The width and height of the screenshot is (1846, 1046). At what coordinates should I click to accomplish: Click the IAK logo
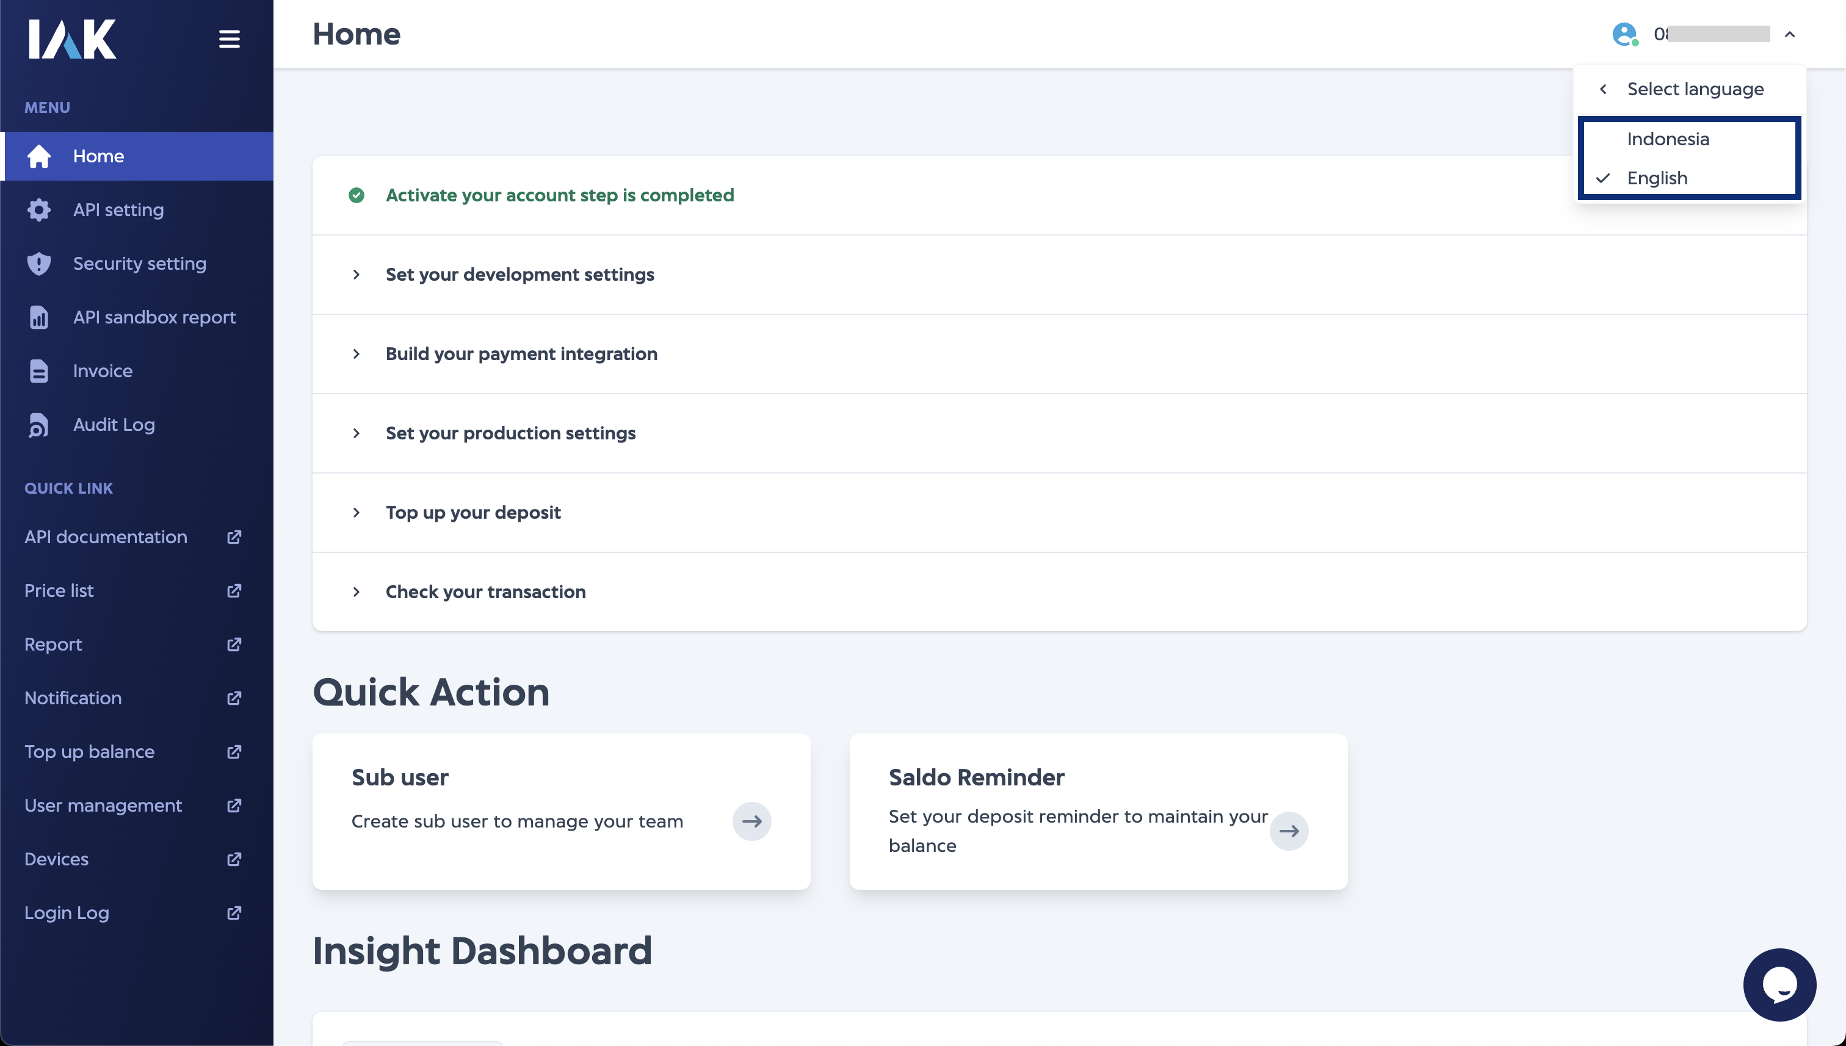(72, 39)
